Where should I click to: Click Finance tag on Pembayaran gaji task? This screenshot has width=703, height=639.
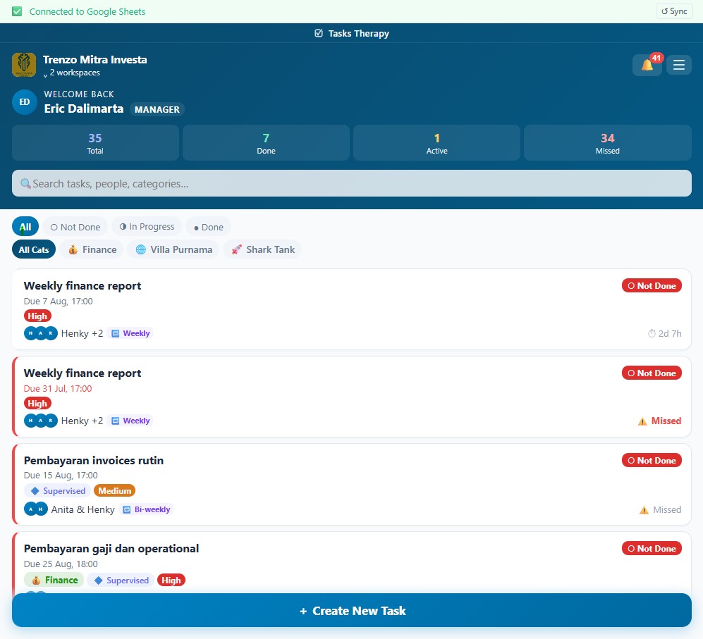pyautogui.click(x=54, y=580)
